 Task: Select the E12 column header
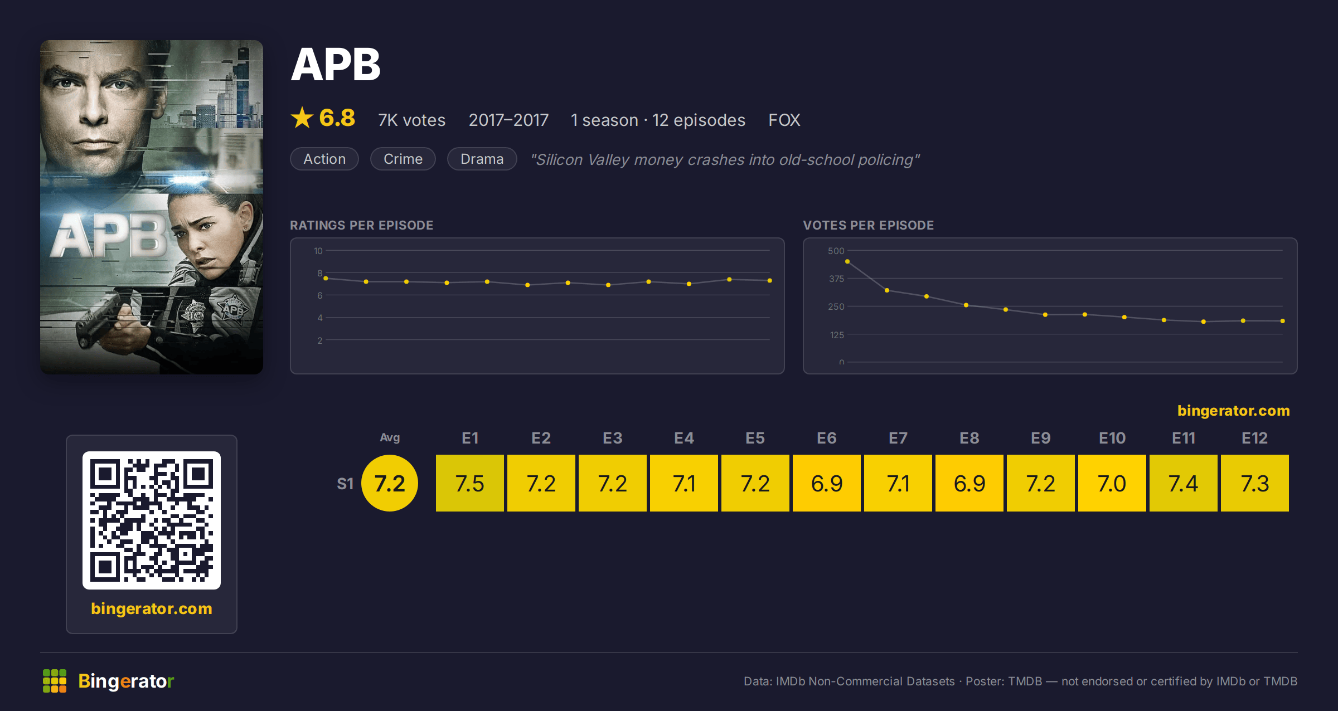(x=1255, y=438)
